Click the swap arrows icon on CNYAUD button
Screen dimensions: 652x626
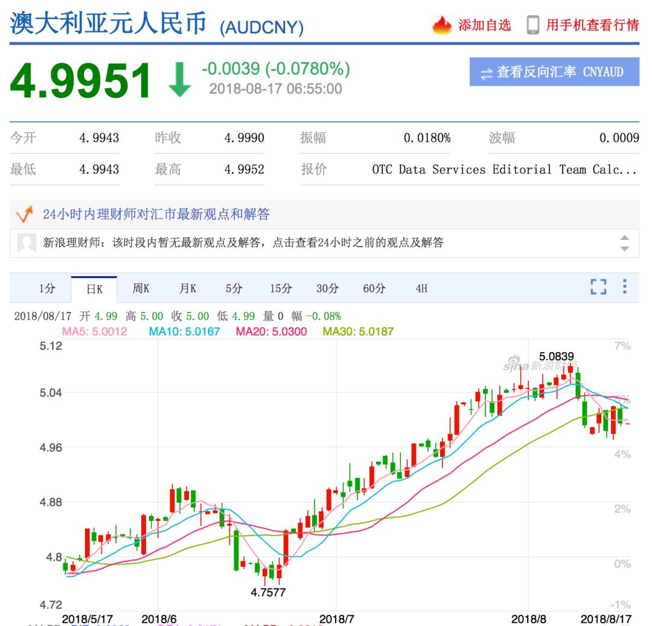pyautogui.click(x=487, y=74)
